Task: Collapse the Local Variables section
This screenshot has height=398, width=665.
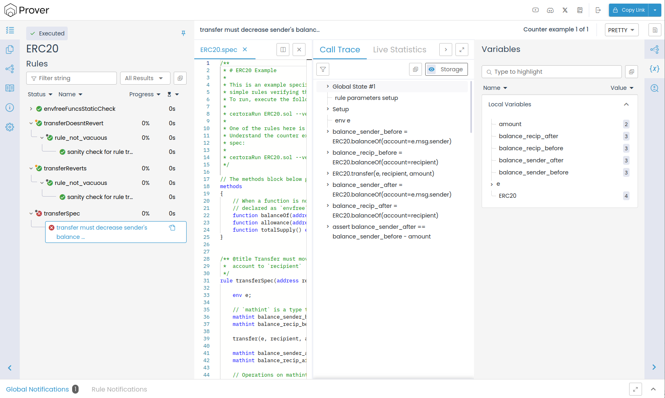Action: (x=626, y=104)
